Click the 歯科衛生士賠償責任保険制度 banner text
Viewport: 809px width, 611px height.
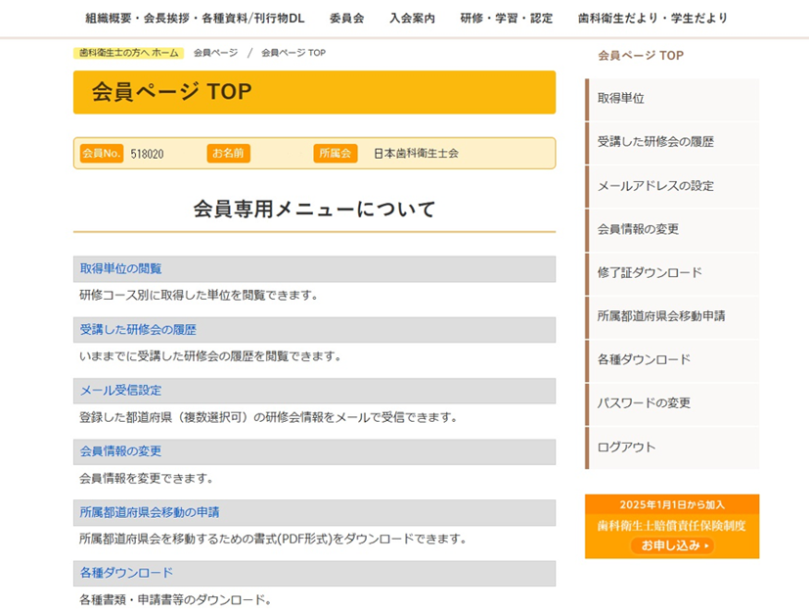click(x=672, y=526)
